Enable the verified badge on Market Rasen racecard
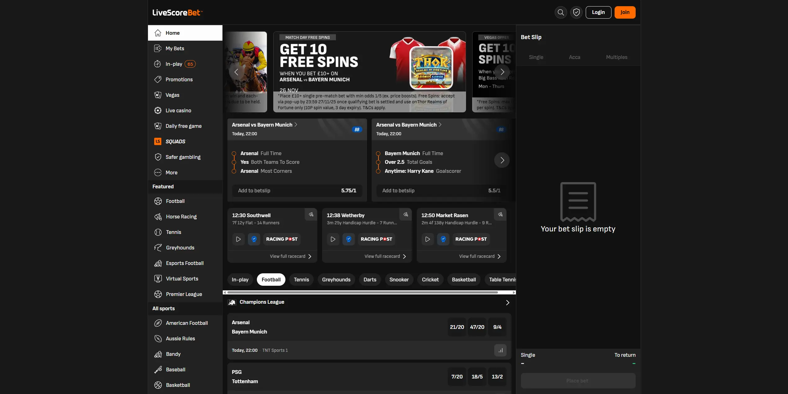 (x=443, y=239)
